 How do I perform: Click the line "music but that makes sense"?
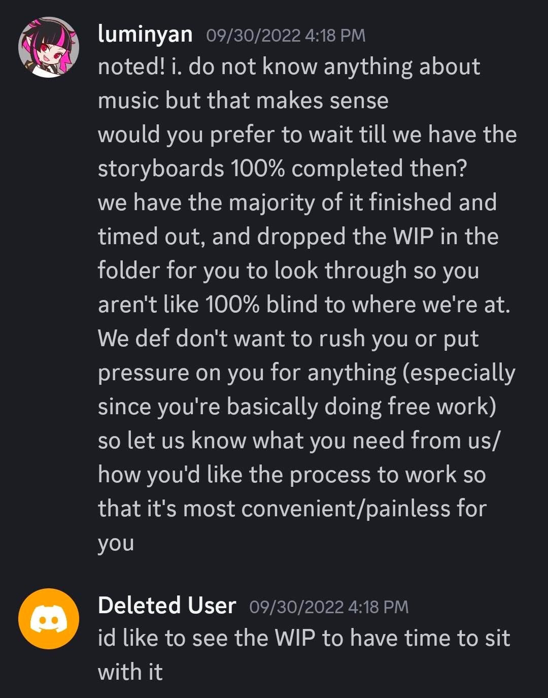243,101
